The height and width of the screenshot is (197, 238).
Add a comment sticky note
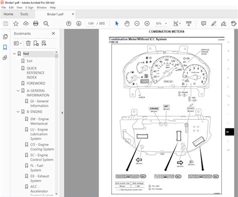click(x=203, y=24)
